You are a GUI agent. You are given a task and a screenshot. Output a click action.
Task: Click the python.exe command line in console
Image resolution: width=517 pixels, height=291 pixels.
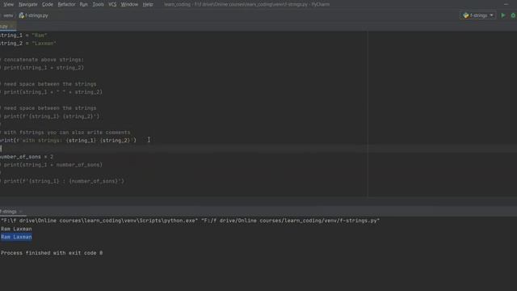tap(191, 221)
